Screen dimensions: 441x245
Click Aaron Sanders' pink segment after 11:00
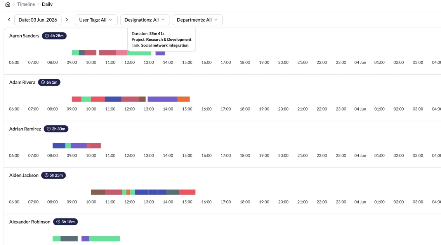[x=122, y=53]
